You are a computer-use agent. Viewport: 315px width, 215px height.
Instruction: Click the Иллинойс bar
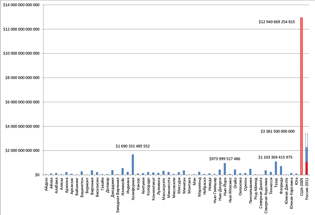click(122, 172)
